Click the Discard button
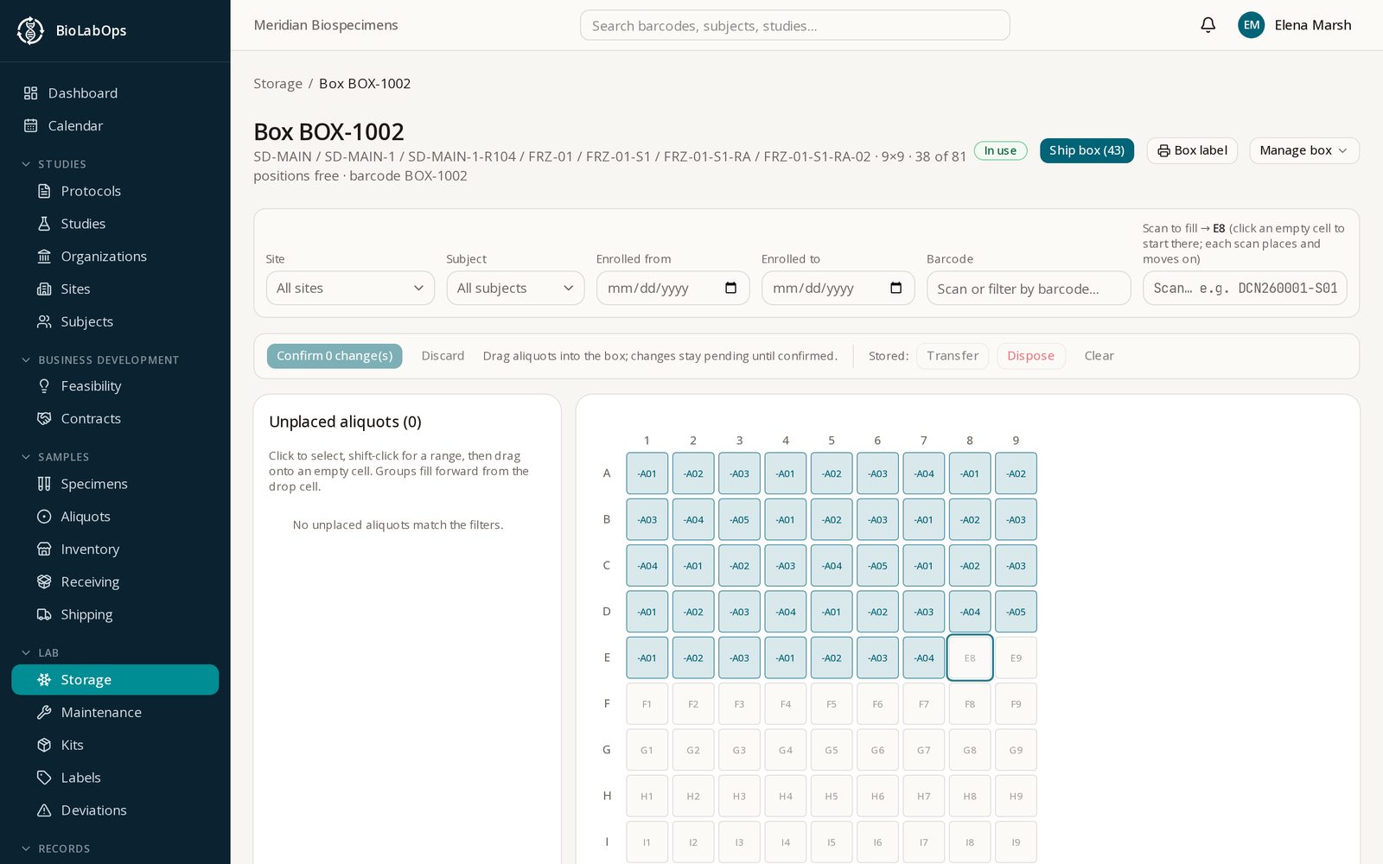Screen dimensions: 1383x864 tap(443, 356)
